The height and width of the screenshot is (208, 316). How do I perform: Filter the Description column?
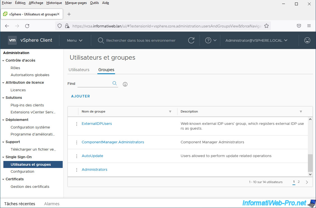(301, 112)
